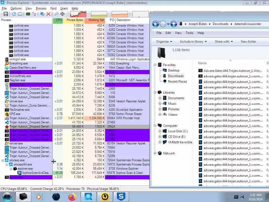The width and height of the screenshot is (269, 202).
Task: Select Adware.Gator.444.Trojan.Autorun_1.Wor... file
Action: (x=233, y=70)
